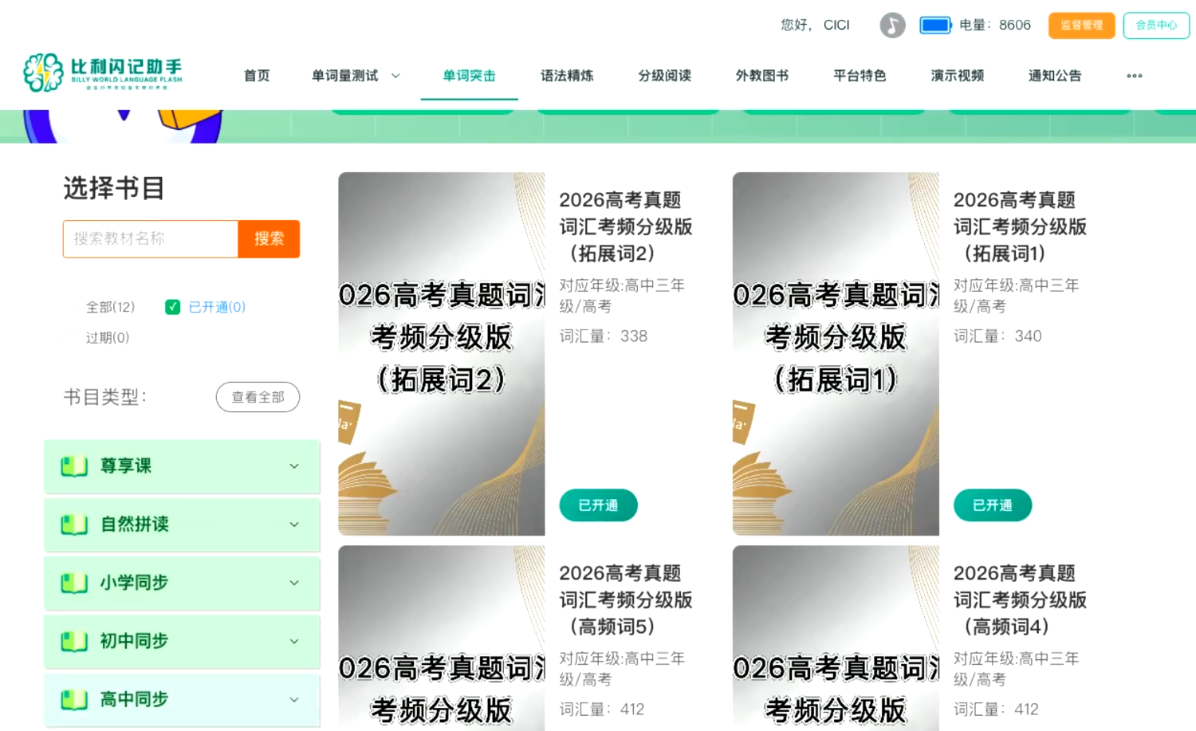Viewport: 1196px width, 731px height.
Task: Click the book icon beside 小学同步
Action: click(x=74, y=583)
